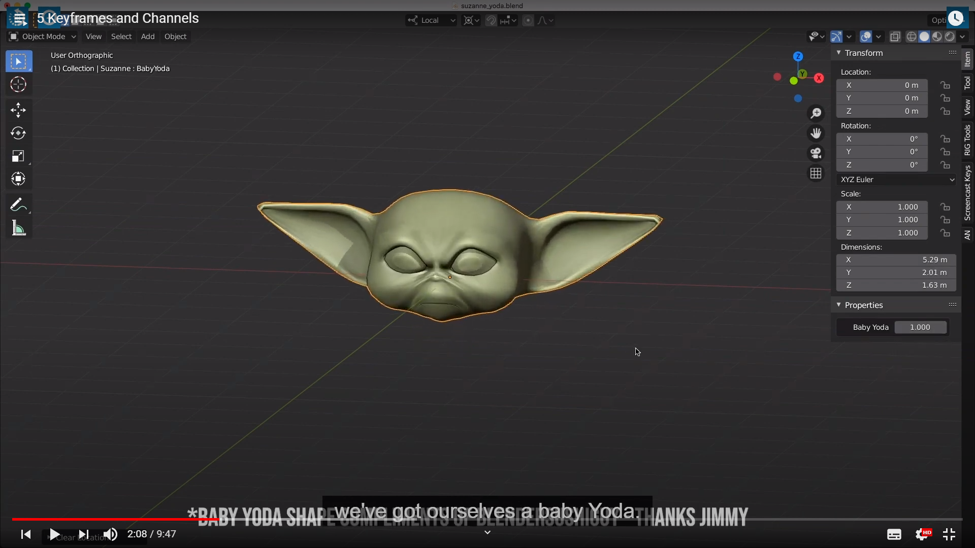
Task: Toggle viewport overlays button
Action: [x=866, y=37]
